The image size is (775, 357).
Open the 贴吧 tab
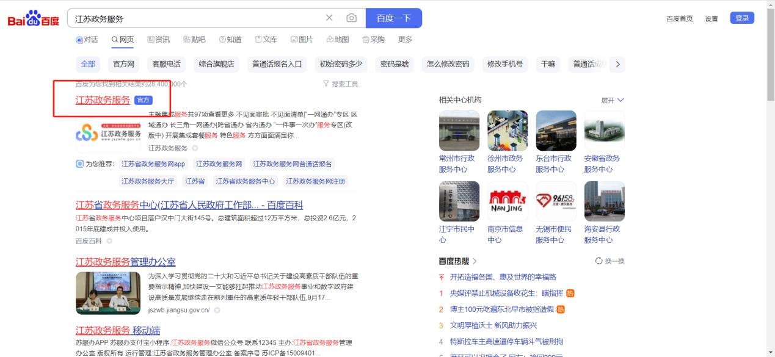(x=194, y=40)
